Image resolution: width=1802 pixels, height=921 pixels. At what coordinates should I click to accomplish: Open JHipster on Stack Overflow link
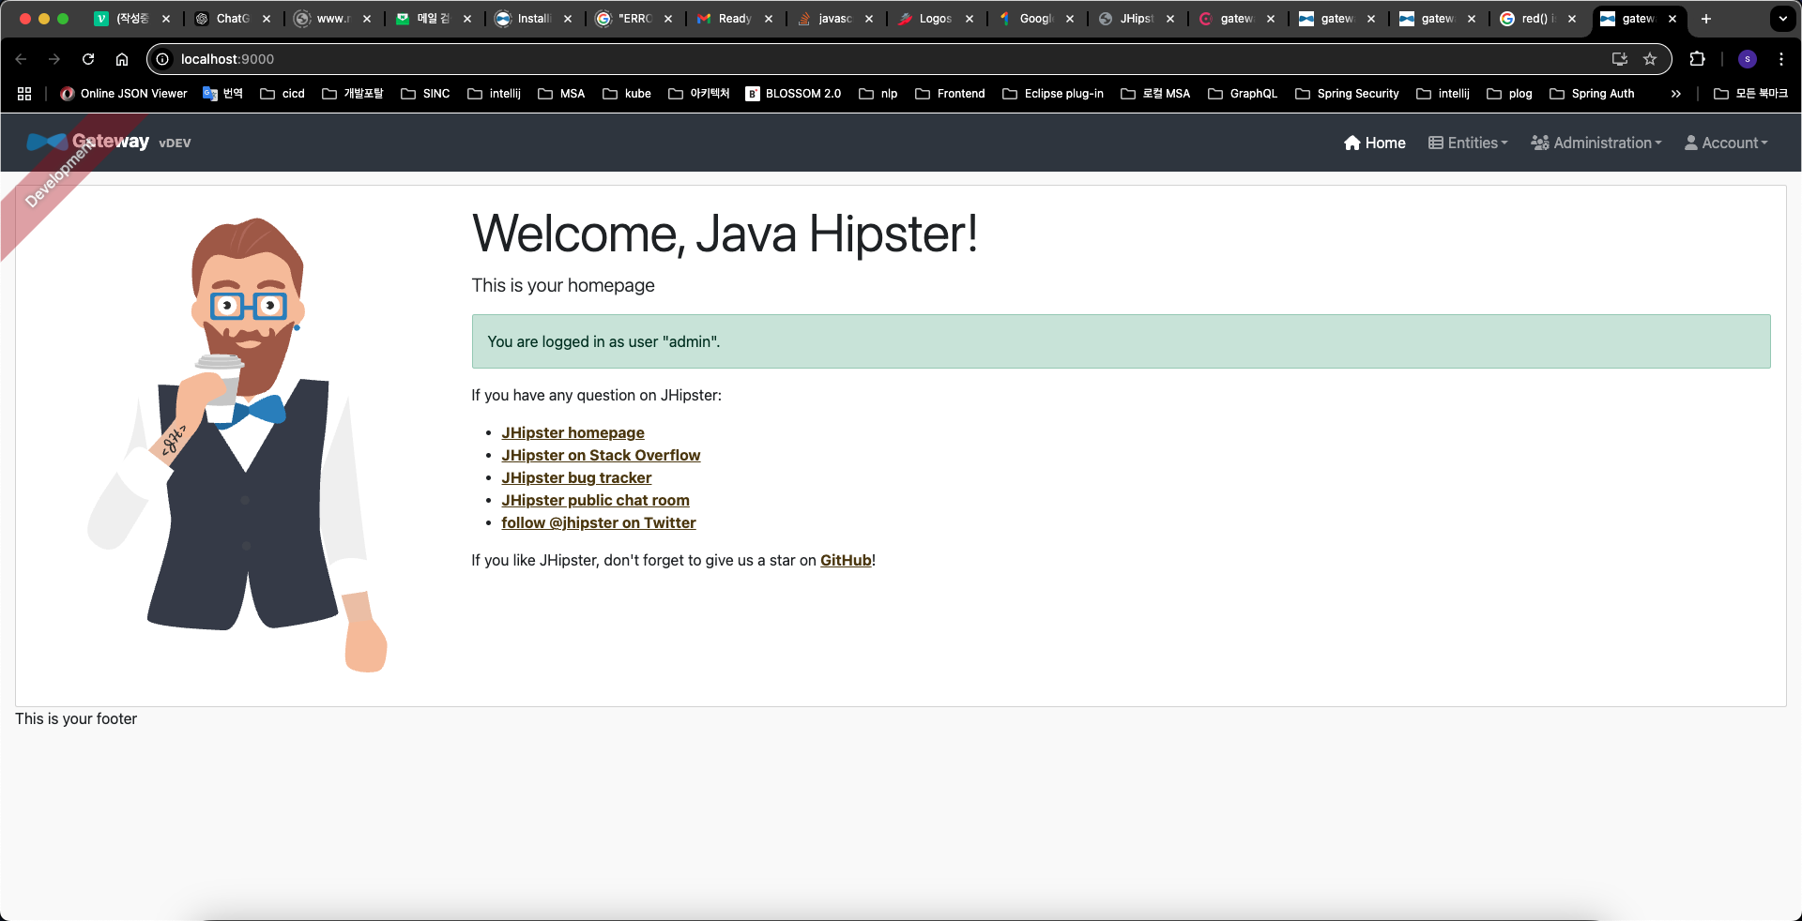click(601, 455)
